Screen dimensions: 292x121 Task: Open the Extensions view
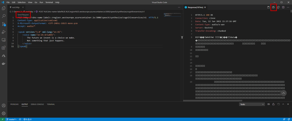(x=4, y=48)
